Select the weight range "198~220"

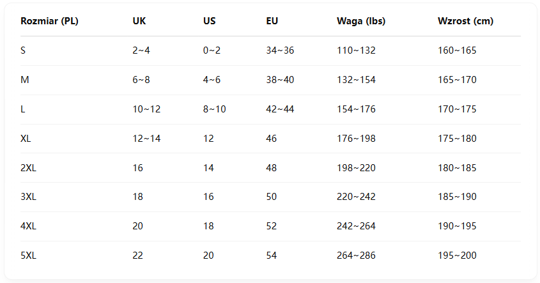click(356, 168)
